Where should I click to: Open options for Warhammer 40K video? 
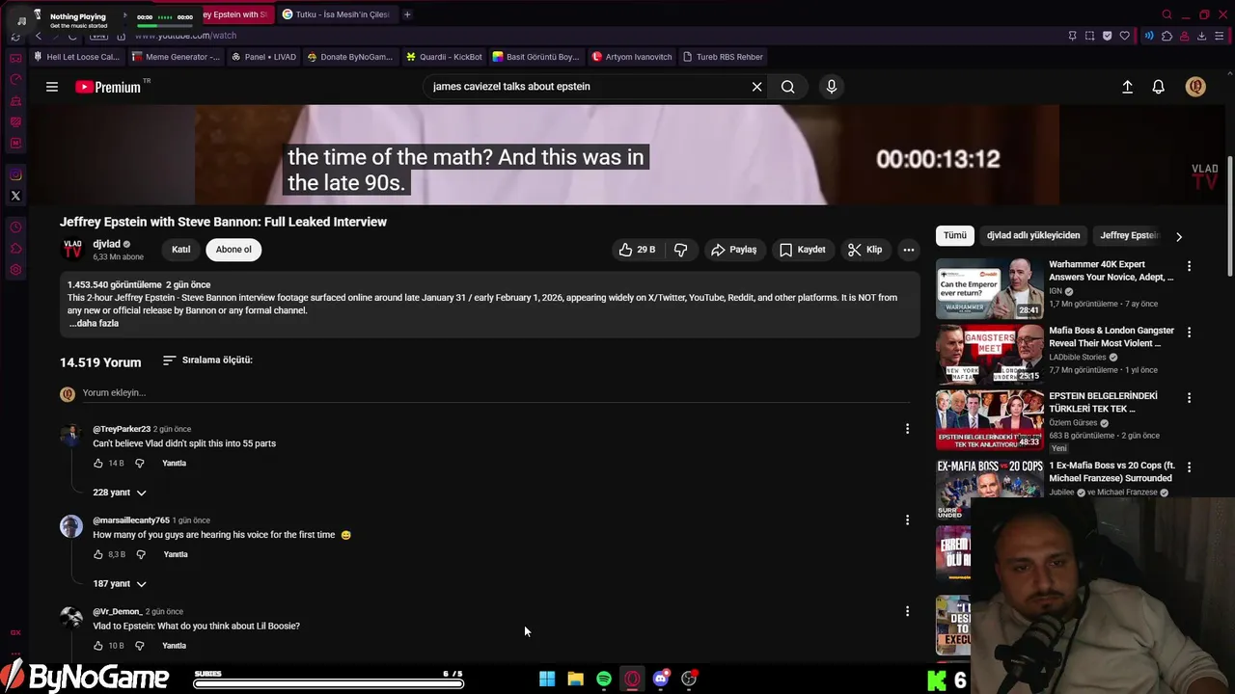pyautogui.click(x=1189, y=266)
